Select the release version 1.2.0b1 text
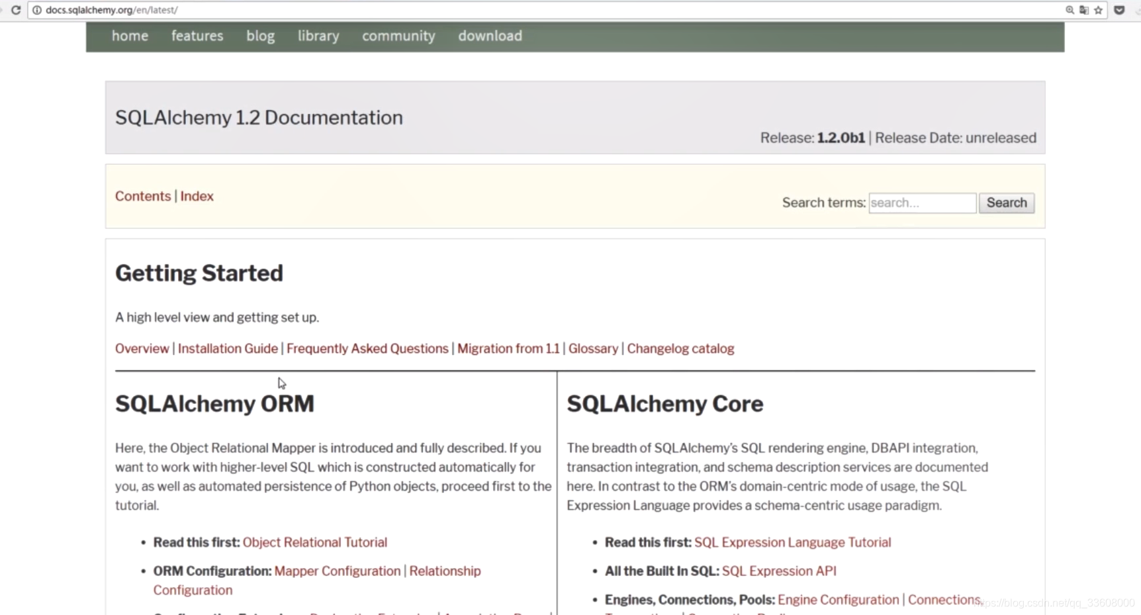This screenshot has width=1141, height=615. pos(841,138)
